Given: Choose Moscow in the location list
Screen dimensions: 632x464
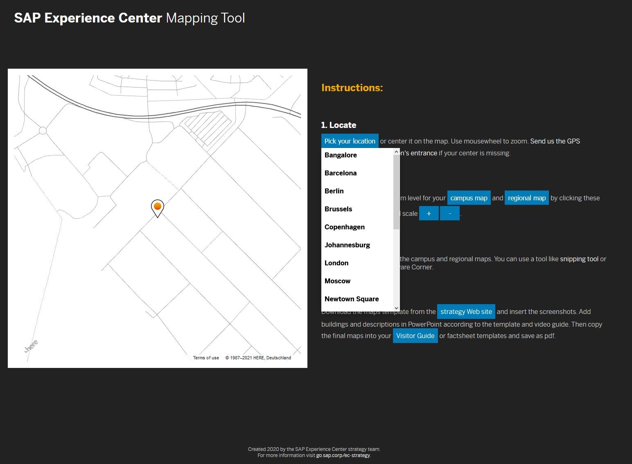Looking at the screenshot, I should [x=357, y=281].
